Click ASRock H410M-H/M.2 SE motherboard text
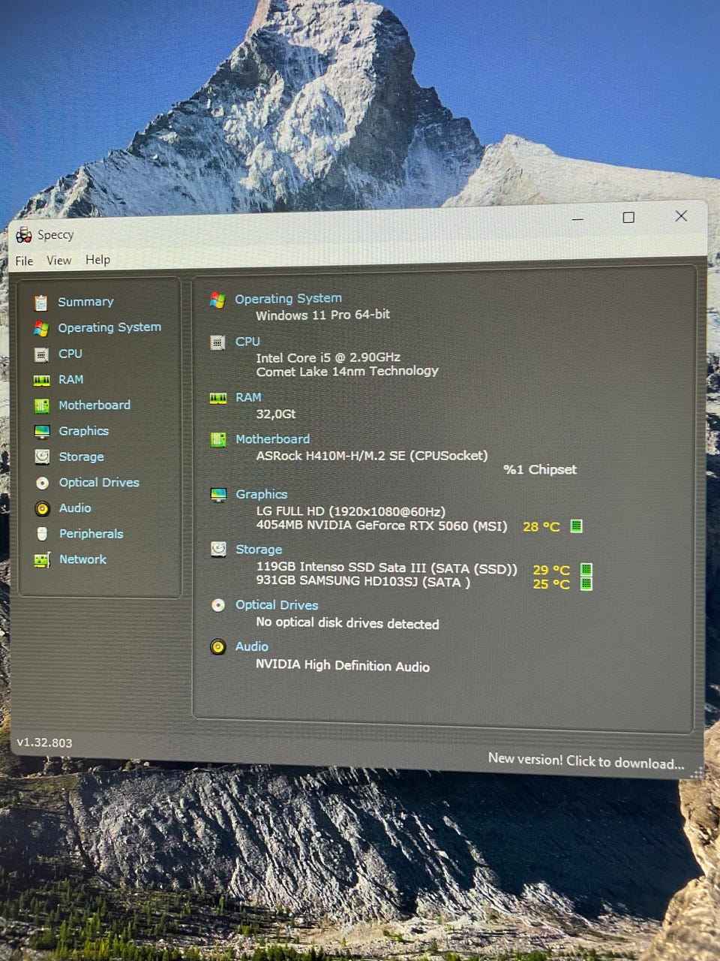The image size is (720, 961). (372, 456)
